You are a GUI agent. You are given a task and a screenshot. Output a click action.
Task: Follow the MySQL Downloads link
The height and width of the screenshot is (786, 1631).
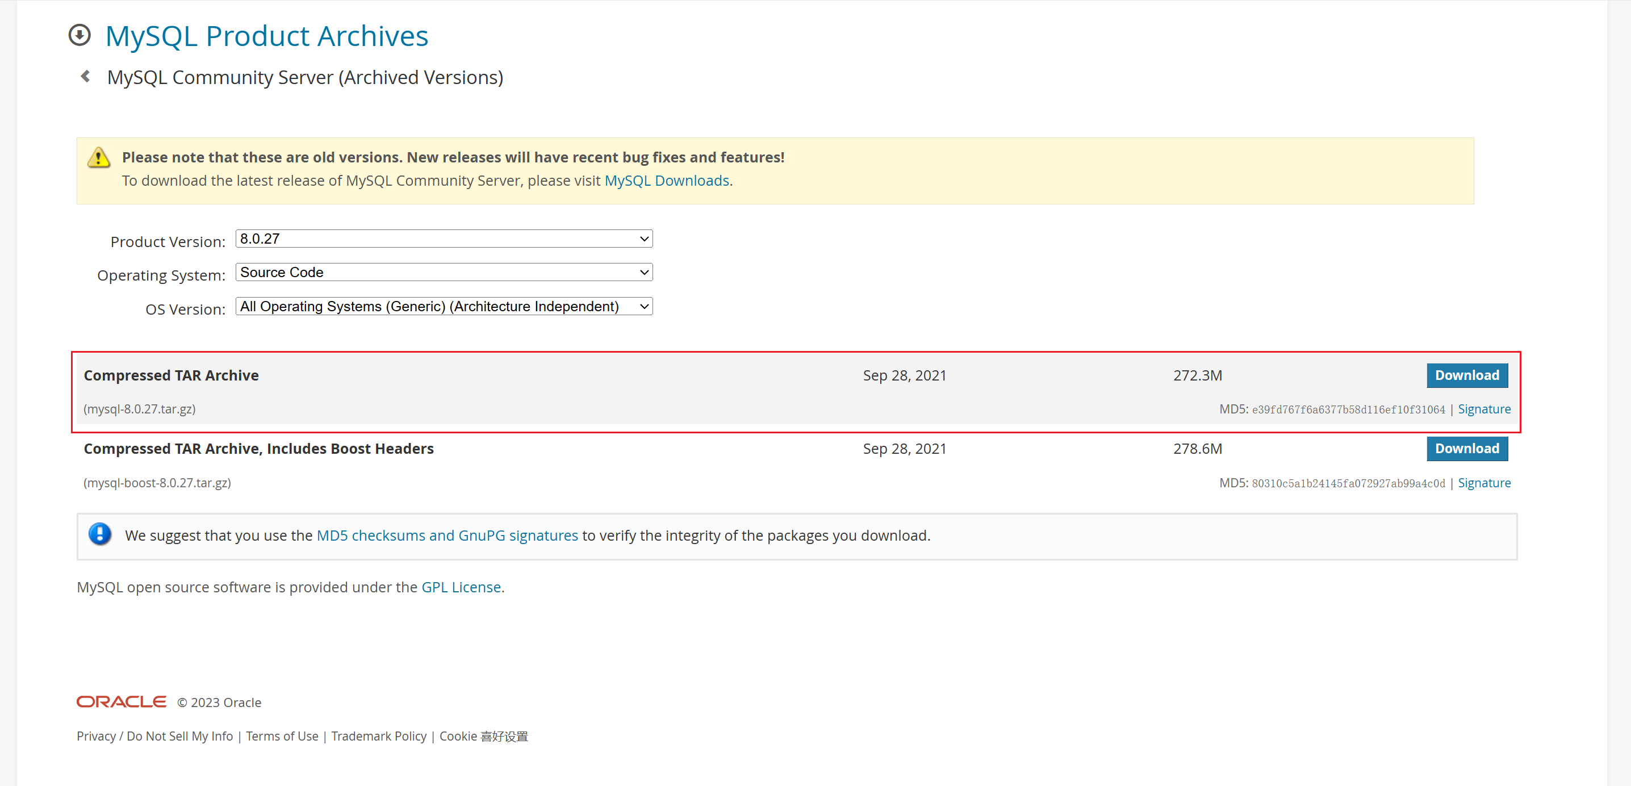(667, 181)
